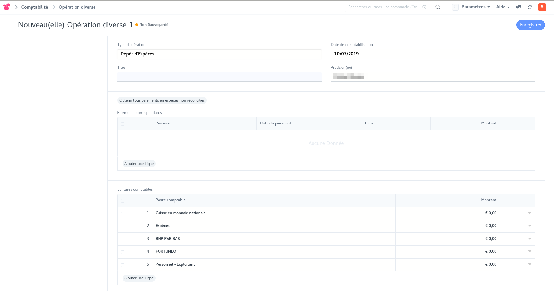The height and width of the screenshot is (291, 554).
Task: Click the Titre input field
Action: (219, 77)
